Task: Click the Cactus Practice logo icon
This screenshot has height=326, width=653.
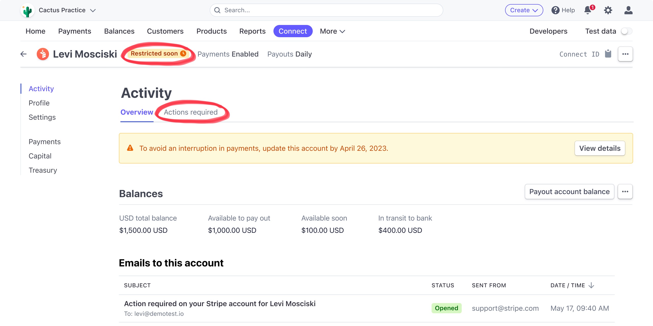Action: pos(28,10)
